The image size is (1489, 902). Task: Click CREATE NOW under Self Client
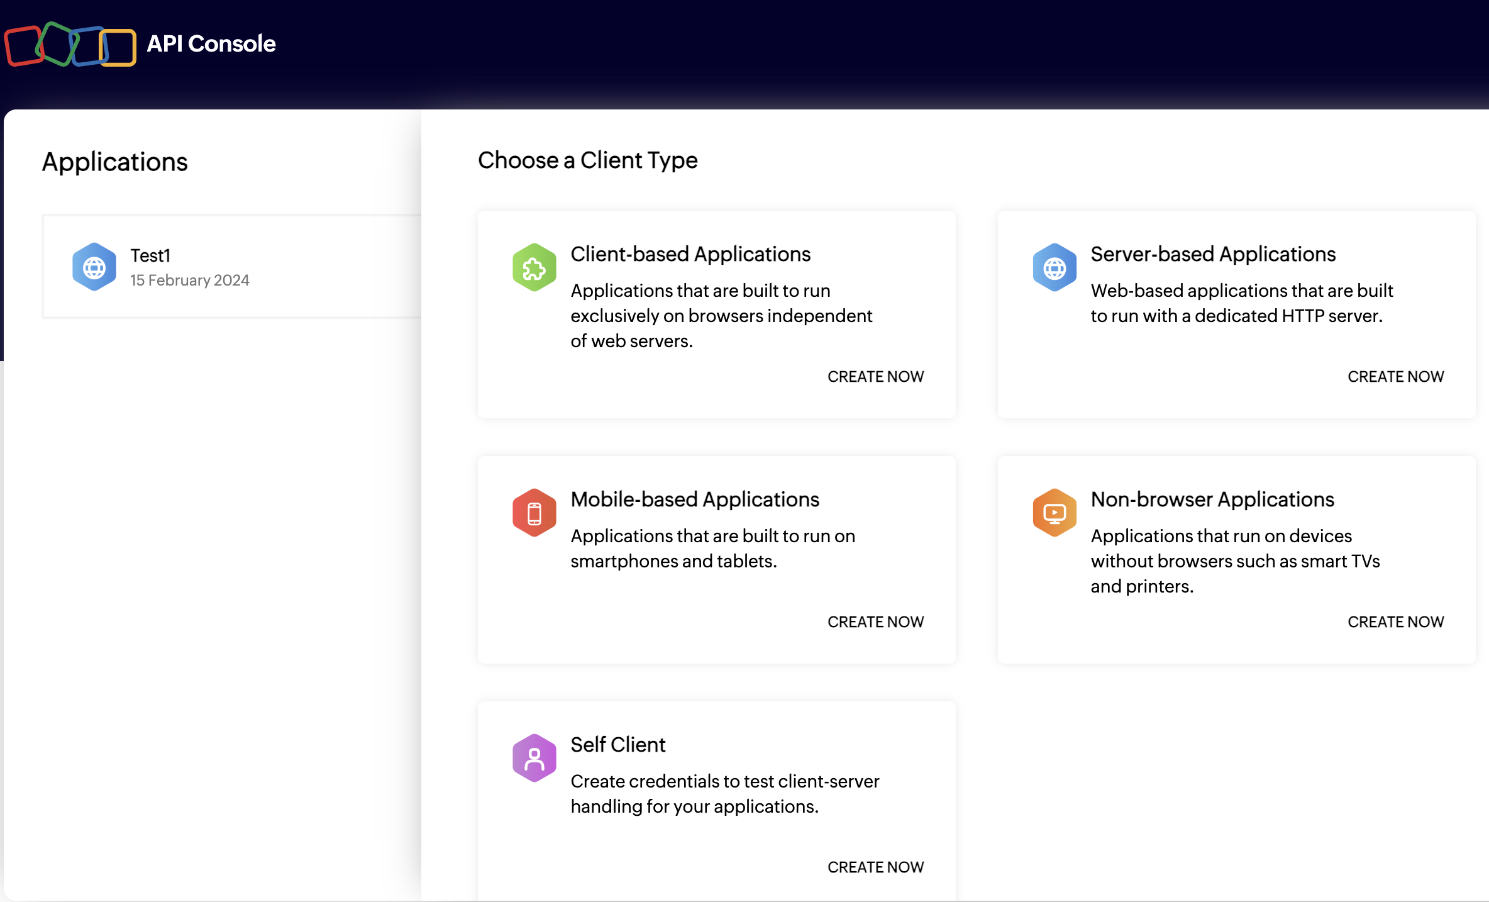[875, 867]
